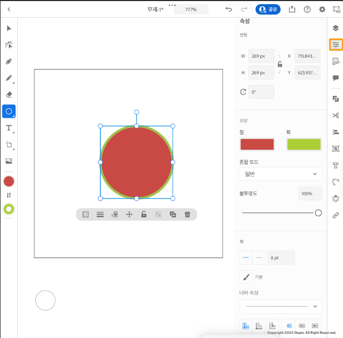
Task: Select the second stroke cap option
Action: (x=302, y=326)
